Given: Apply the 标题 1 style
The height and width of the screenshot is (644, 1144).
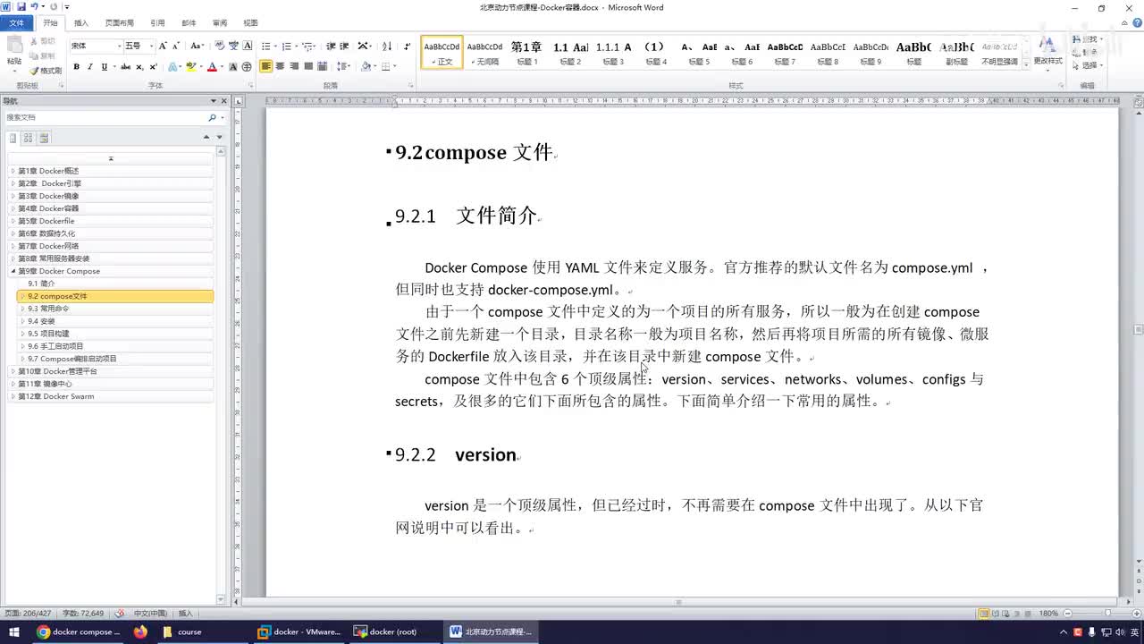Looking at the screenshot, I should [x=527, y=53].
